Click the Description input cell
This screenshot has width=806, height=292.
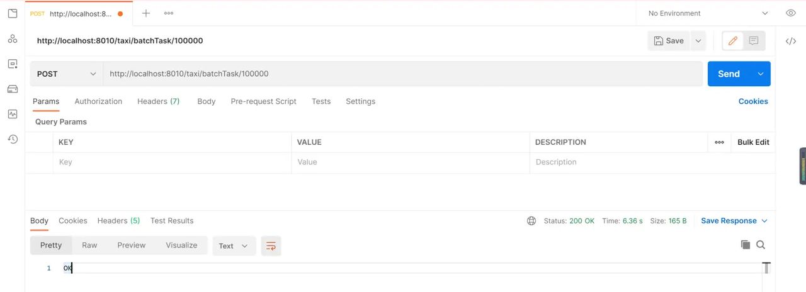coord(652,162)
